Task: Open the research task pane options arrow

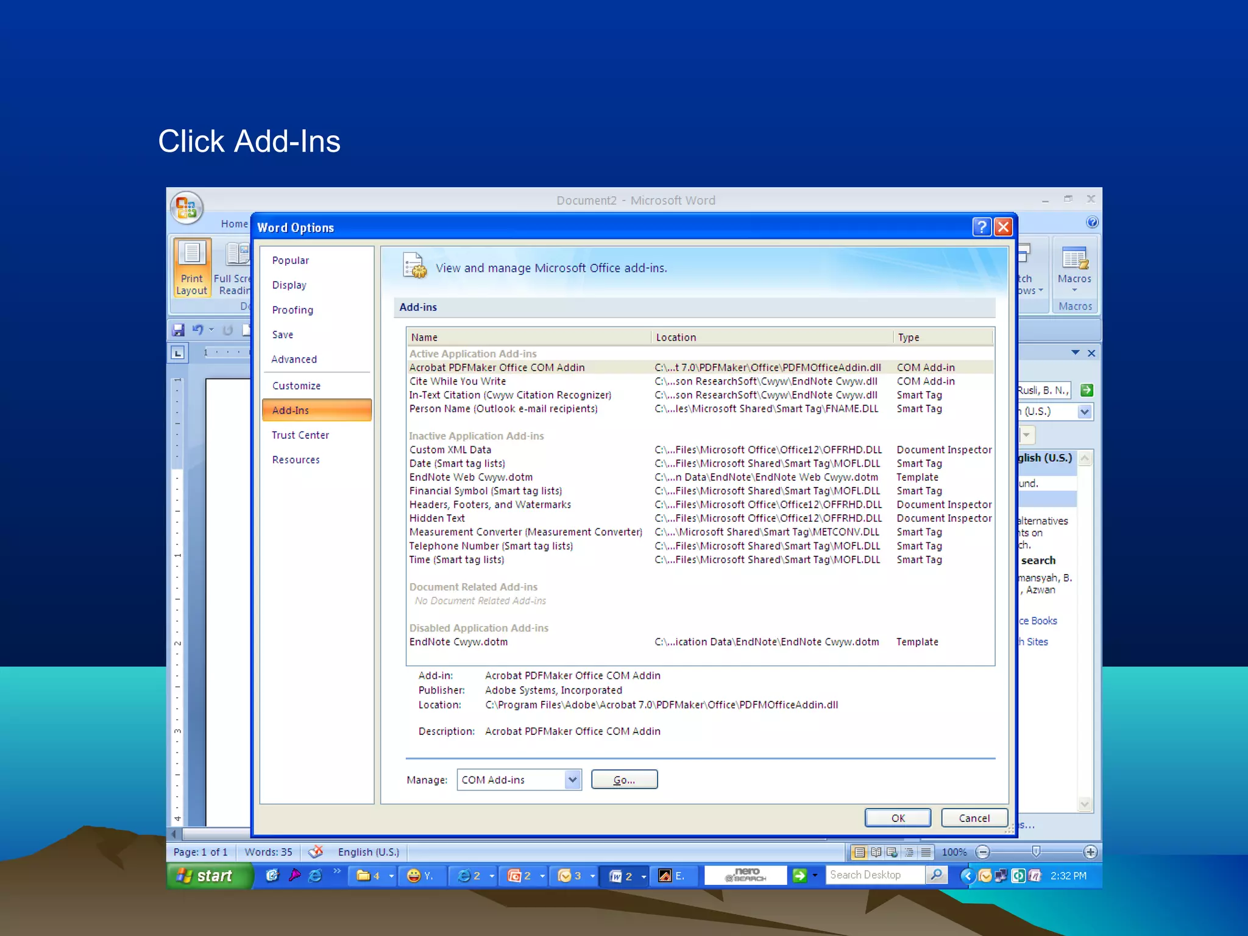Action: tap(1076, 353)
